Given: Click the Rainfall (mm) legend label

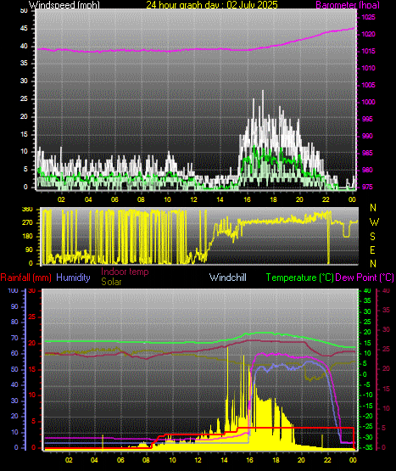Looking at the screenshot, I should pos(25,278).
